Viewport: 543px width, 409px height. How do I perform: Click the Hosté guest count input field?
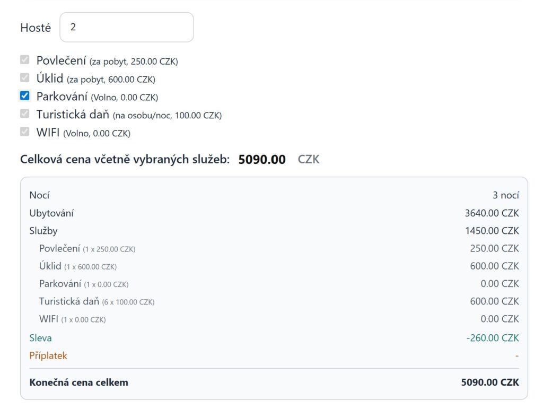coord(127,27)
